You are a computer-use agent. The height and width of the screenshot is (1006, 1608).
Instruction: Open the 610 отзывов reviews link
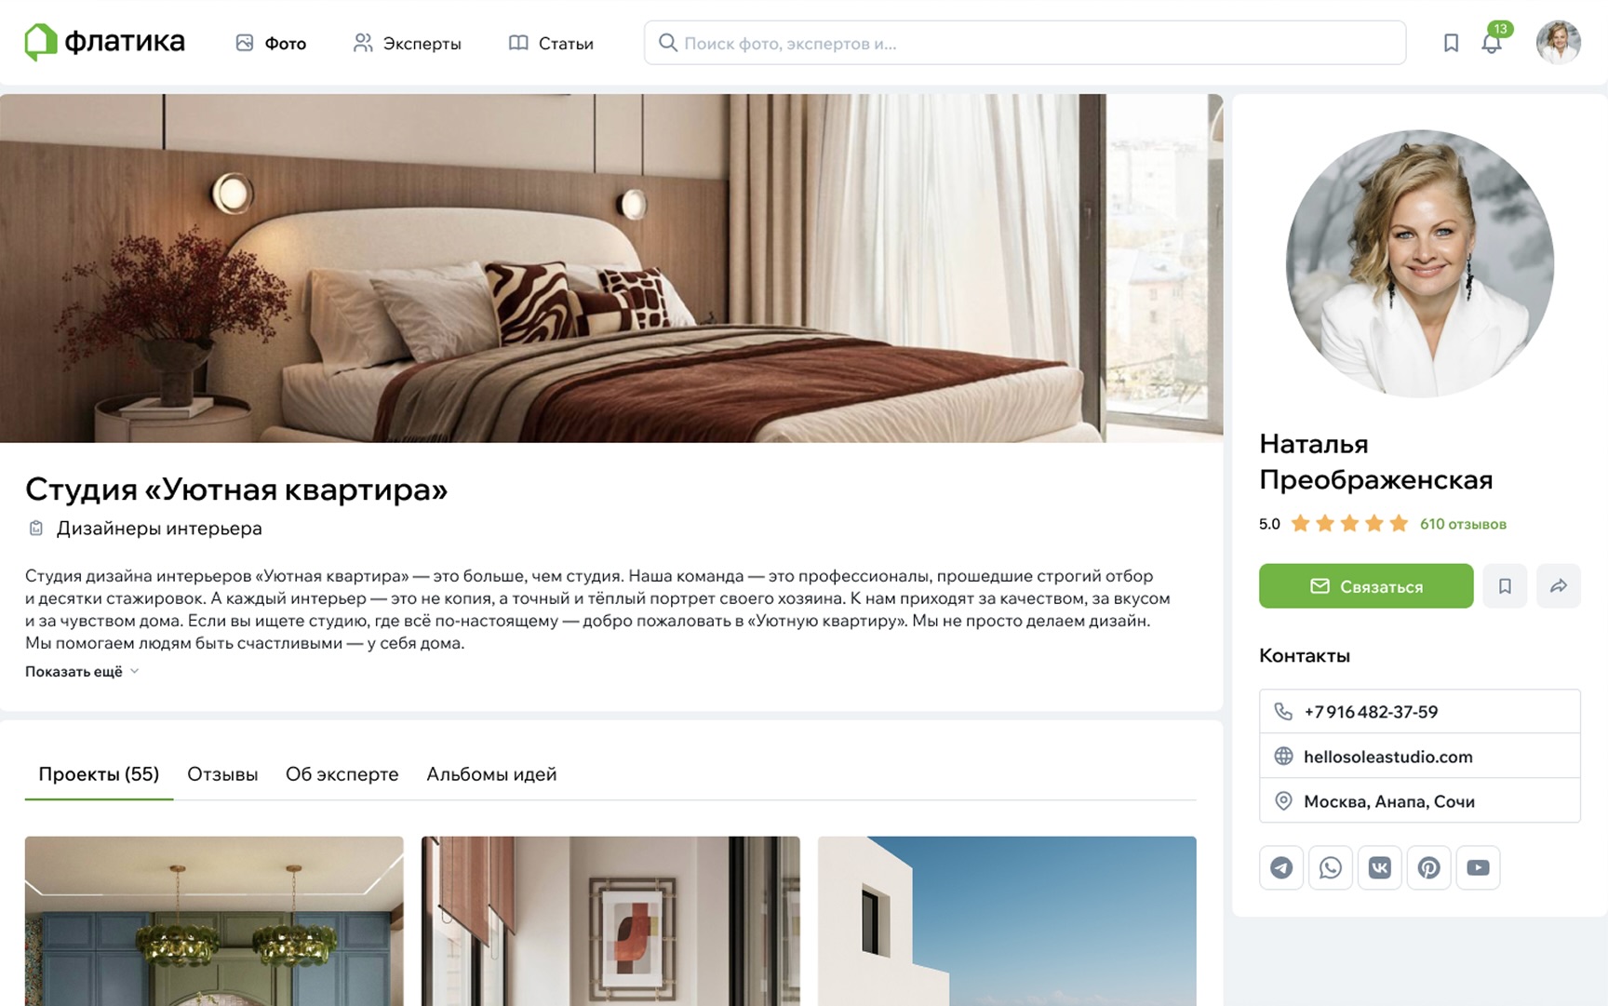(1463, 524)
